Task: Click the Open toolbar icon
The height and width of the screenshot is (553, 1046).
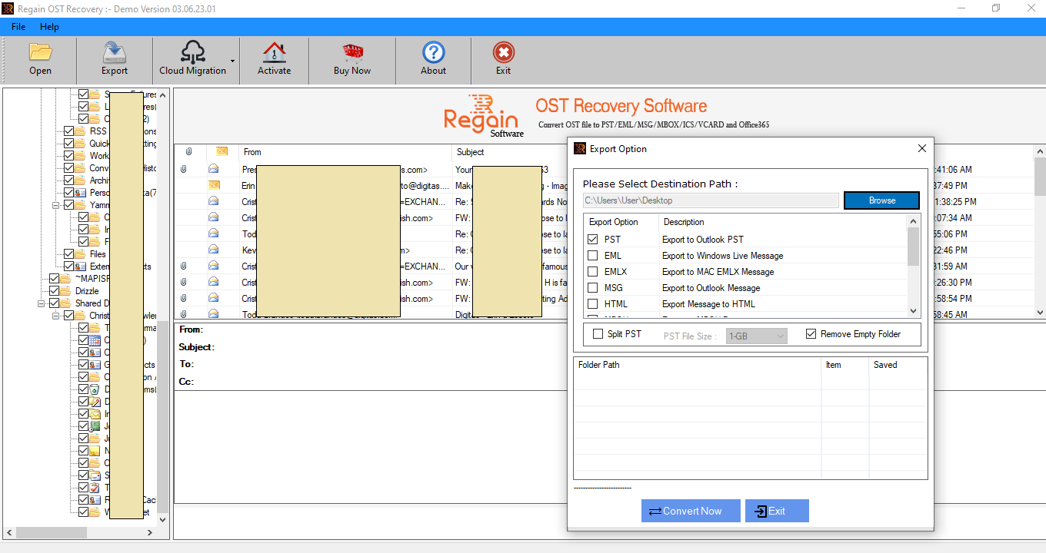Action: (40, 58)
